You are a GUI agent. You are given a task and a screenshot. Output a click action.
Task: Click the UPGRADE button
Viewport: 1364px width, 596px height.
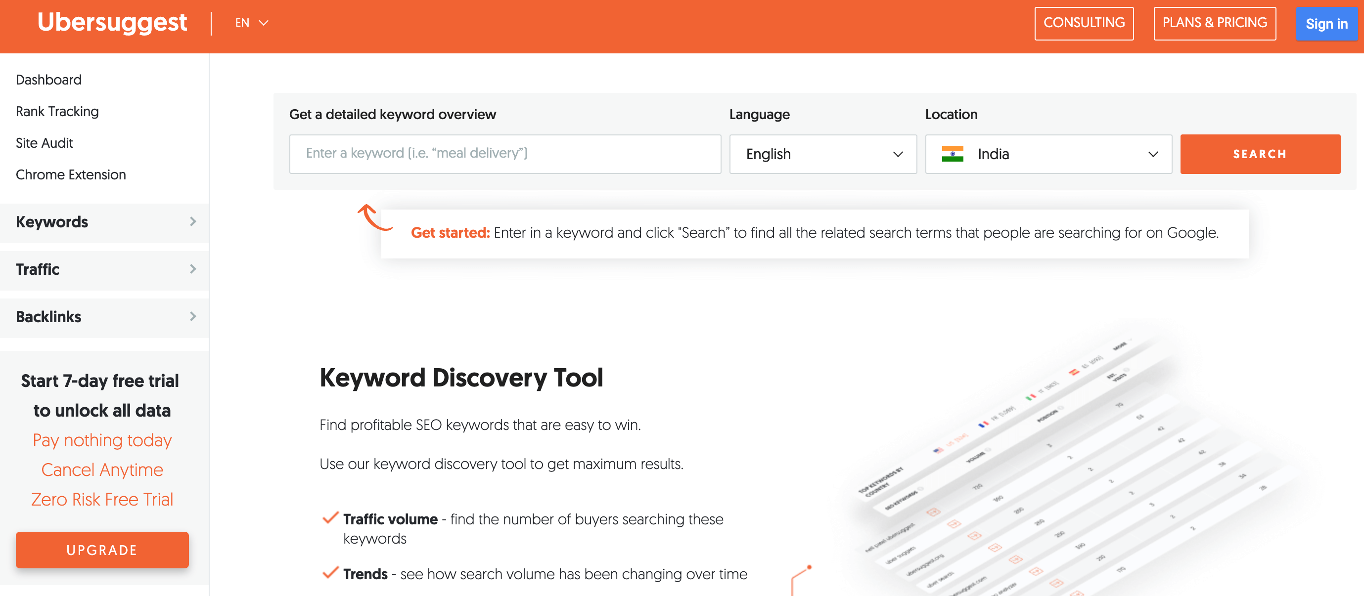(102, 549)
